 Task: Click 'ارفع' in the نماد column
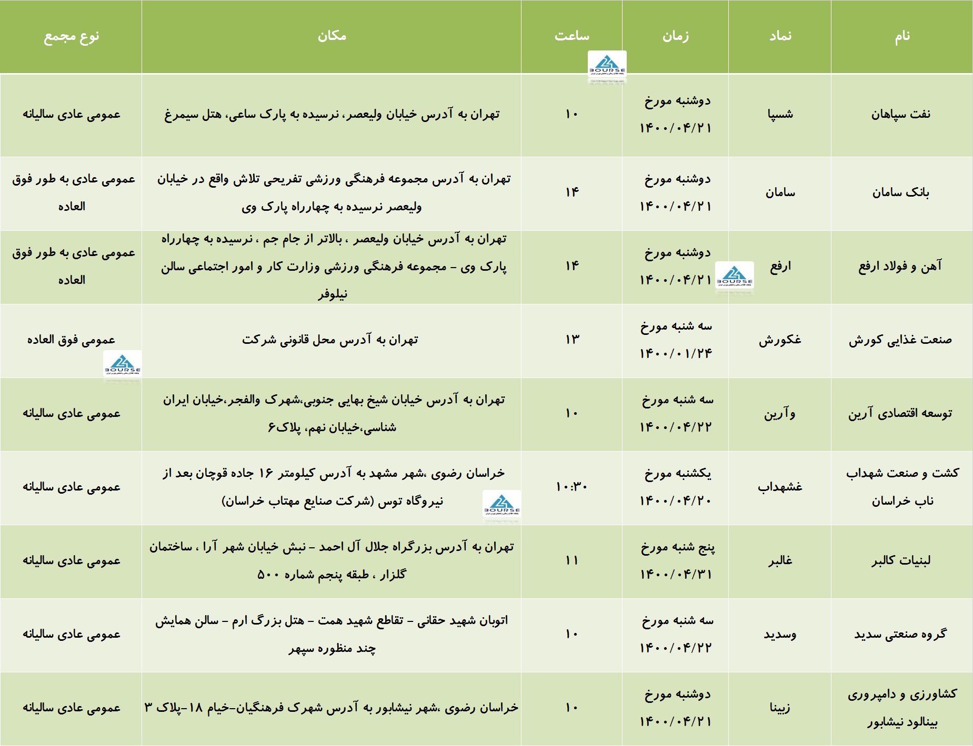point(780,267)
